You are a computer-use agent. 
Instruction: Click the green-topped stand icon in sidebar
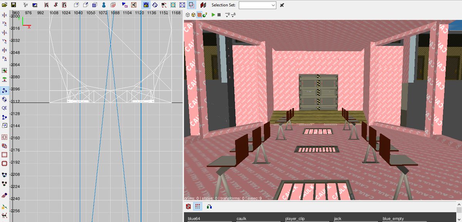pos(4,80)
